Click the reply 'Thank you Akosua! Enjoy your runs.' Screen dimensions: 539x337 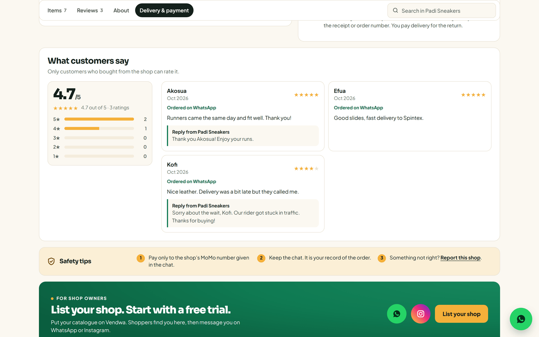tap(213, 139)
